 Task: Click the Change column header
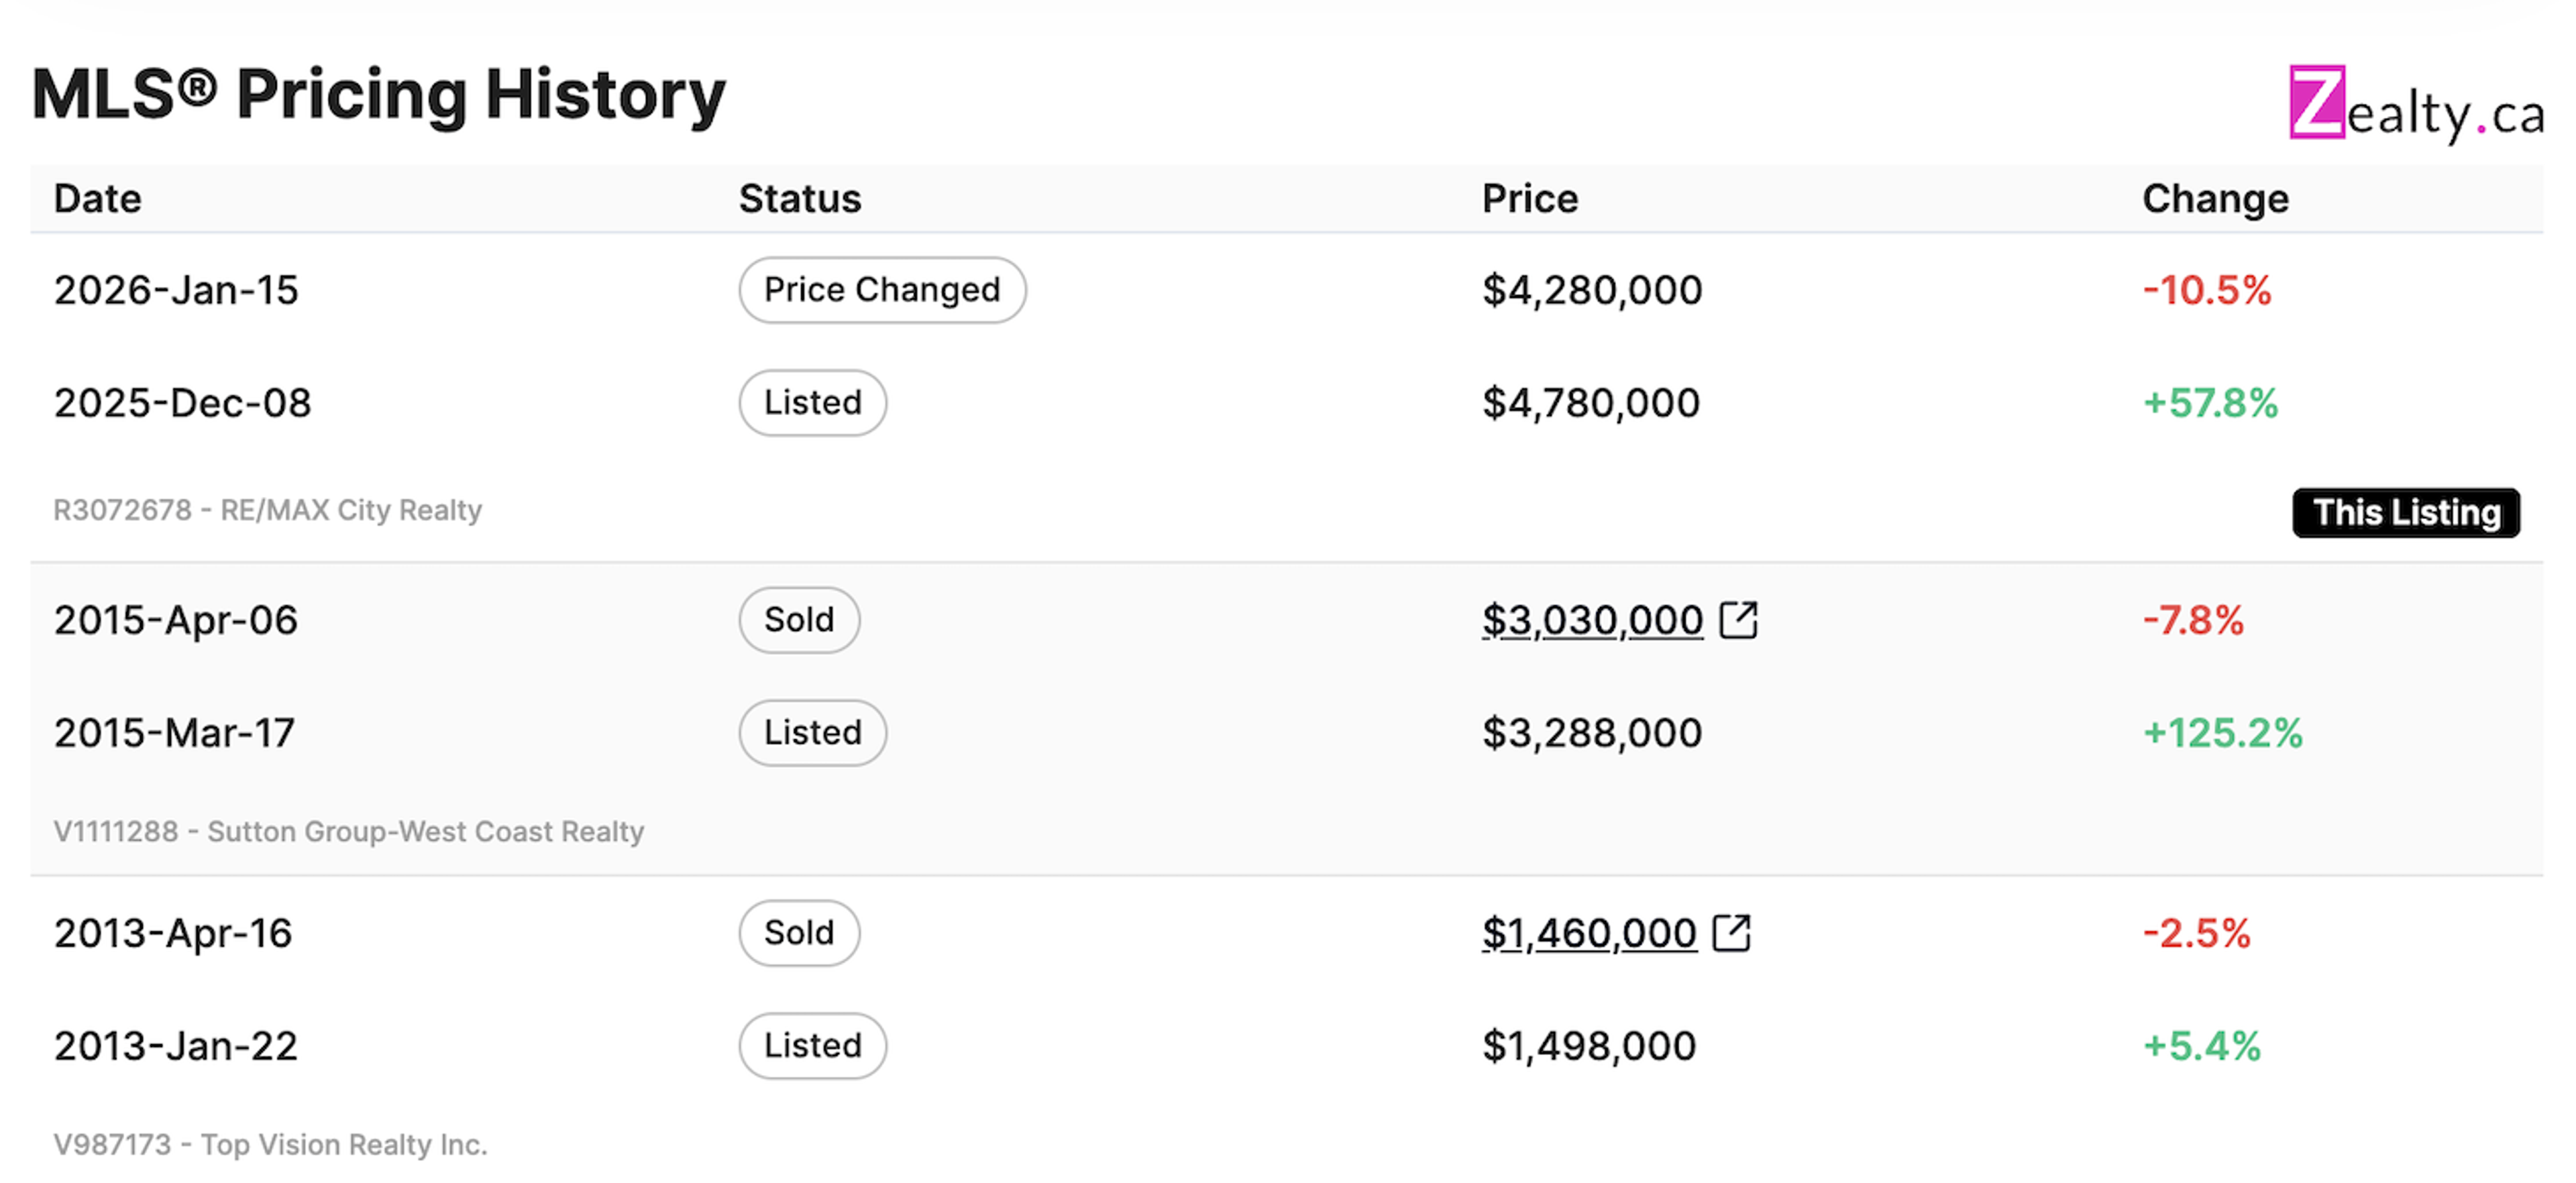pyautogui.click(x=2215, y=199)
